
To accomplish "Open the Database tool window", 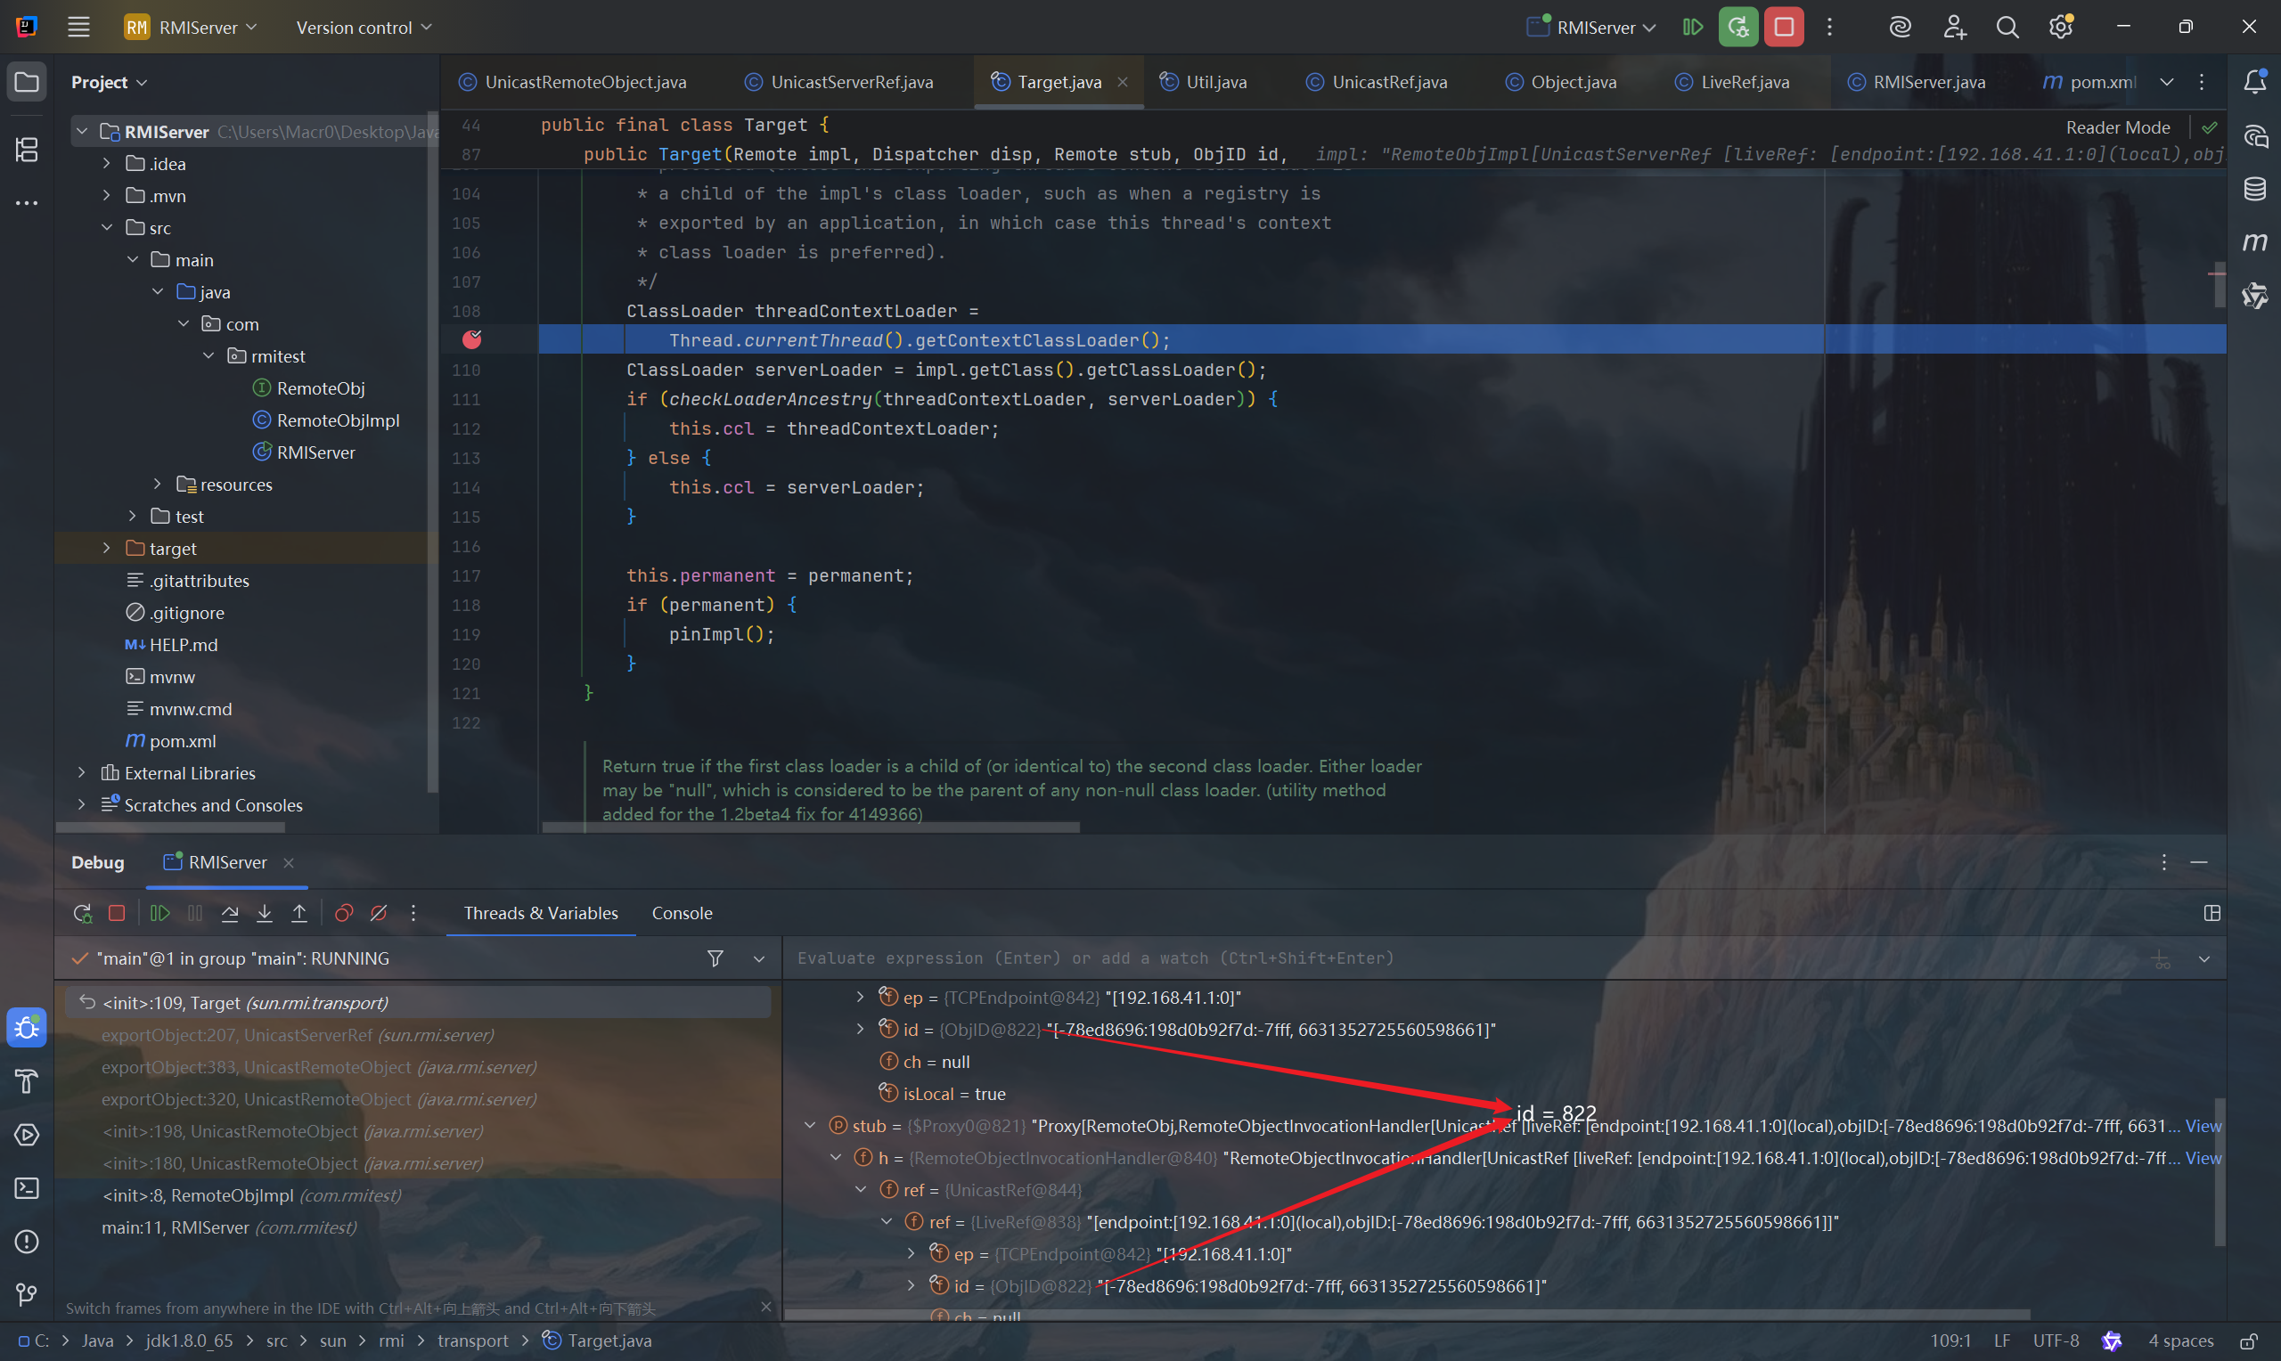I will click(x=2254, y=189).
